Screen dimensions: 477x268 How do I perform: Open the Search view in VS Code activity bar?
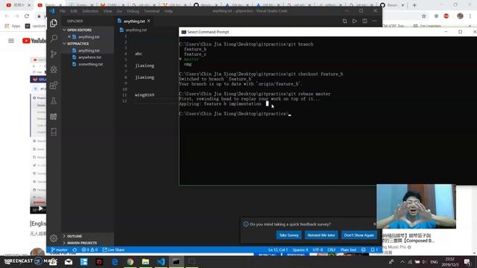[x=54, y=38]
